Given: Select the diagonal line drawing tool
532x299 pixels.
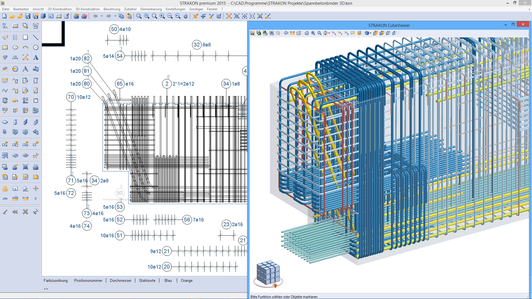Looking at the screenshot, I should 35,37.
